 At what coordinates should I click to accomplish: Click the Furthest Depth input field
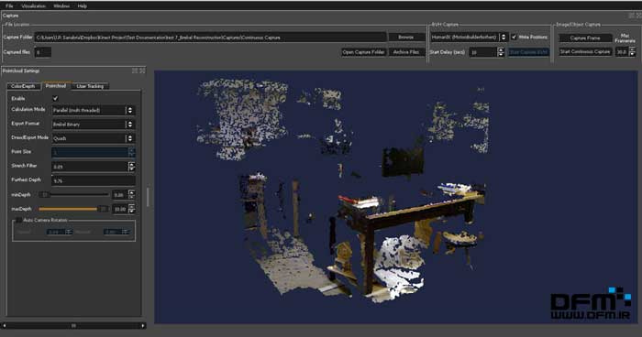tap(94, 180)
